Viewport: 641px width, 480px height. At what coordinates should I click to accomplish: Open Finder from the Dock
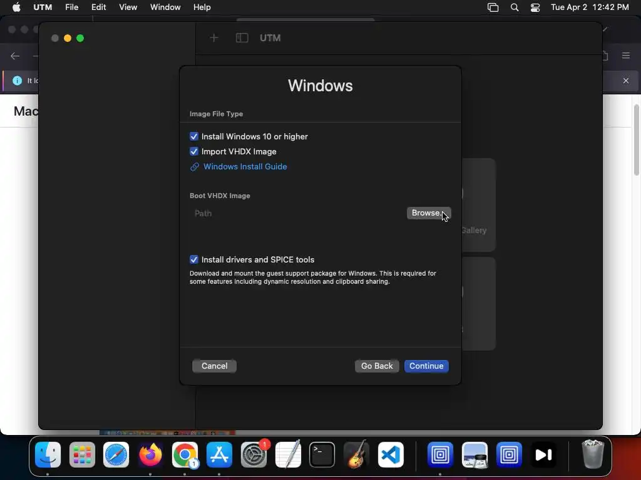click(x=48, y=454)
